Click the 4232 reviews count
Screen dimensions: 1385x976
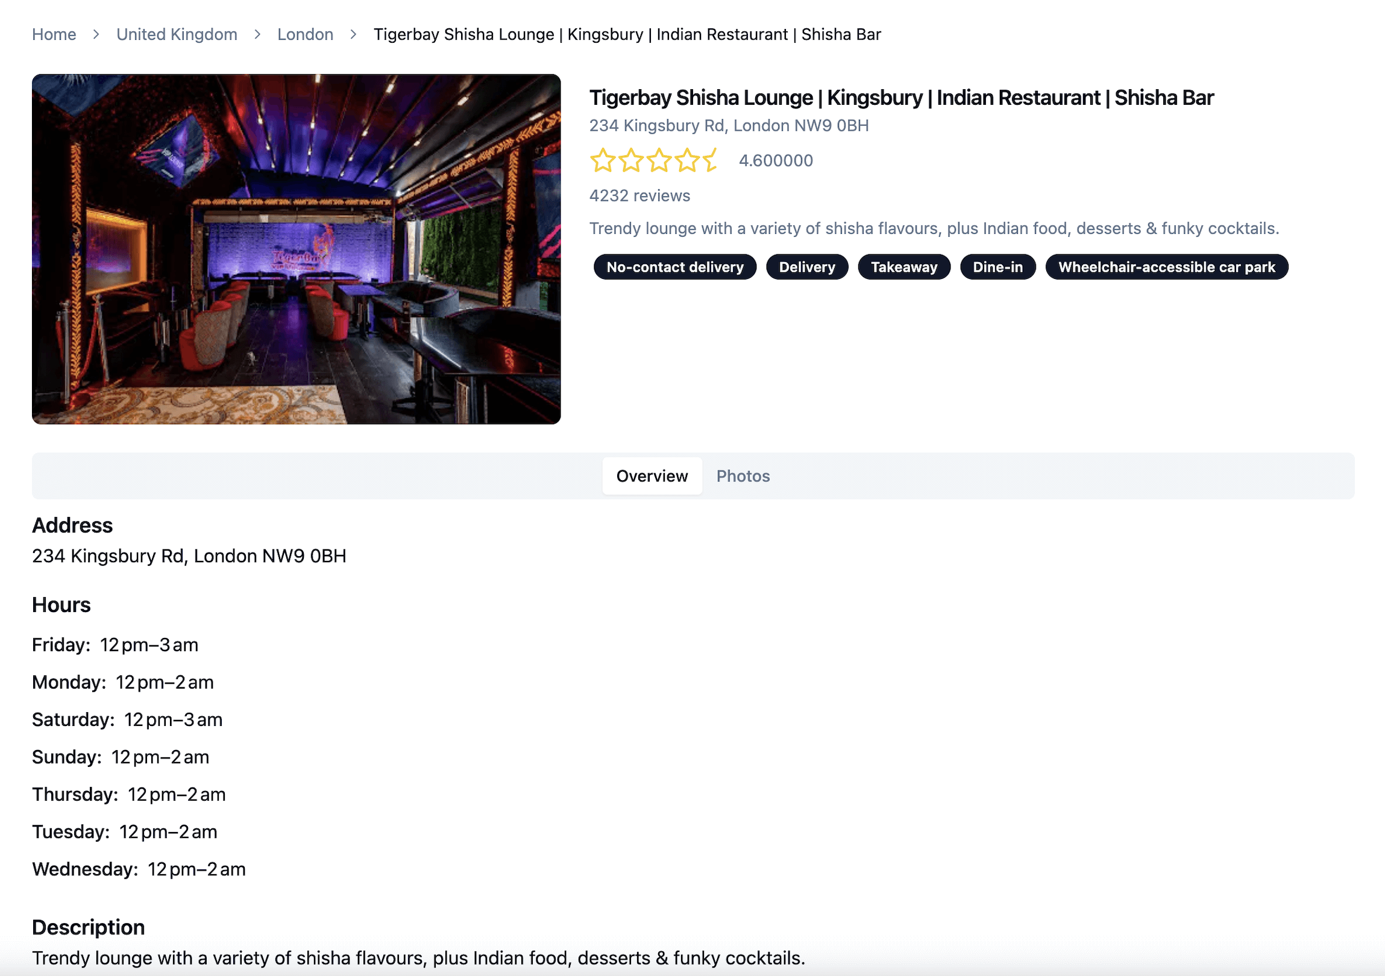pos(639,195)
